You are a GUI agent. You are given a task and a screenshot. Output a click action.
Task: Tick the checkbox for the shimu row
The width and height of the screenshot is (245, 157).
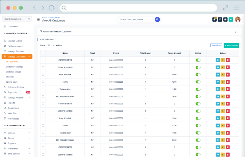click(43, 82)
